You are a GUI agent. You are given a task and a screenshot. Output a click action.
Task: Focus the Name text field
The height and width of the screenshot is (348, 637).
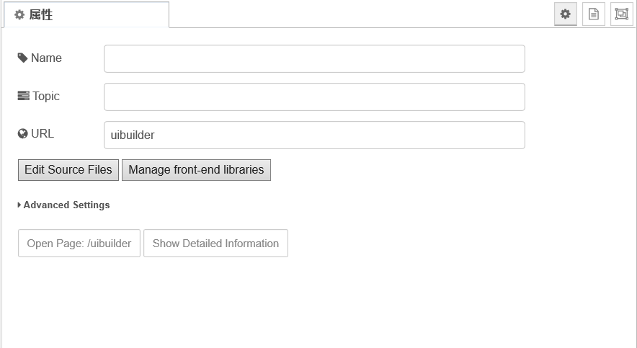pyautogui.click(x=314, y=59)
